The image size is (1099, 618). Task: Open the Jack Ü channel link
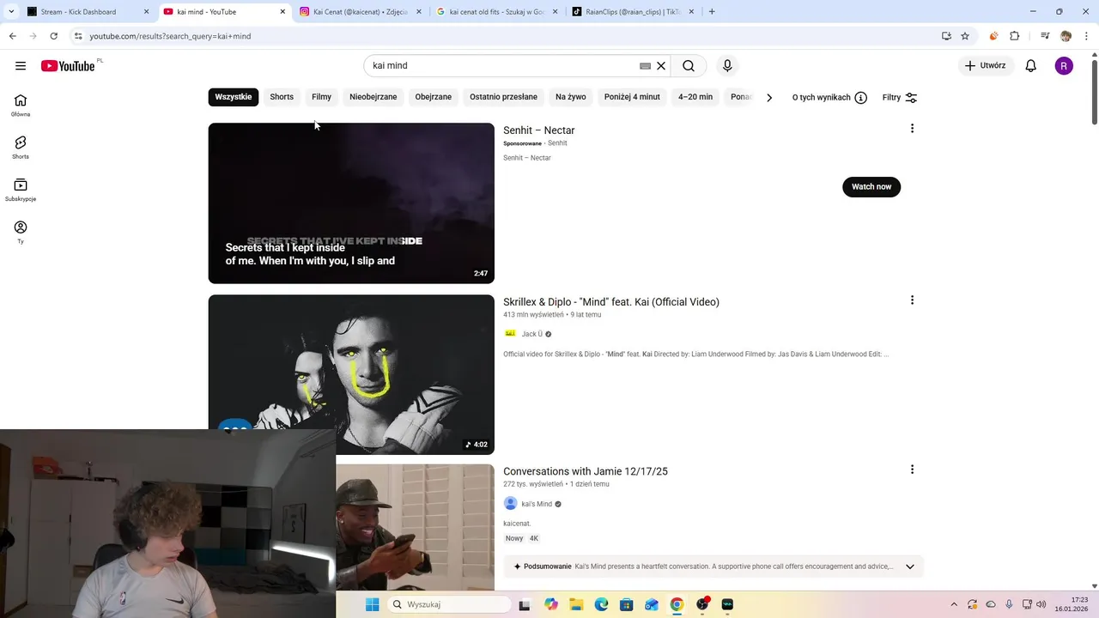pyautogui.click(x=532, y=334)
